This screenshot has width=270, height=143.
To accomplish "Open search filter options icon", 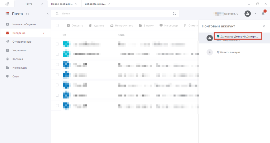I will tap(174, 14).
